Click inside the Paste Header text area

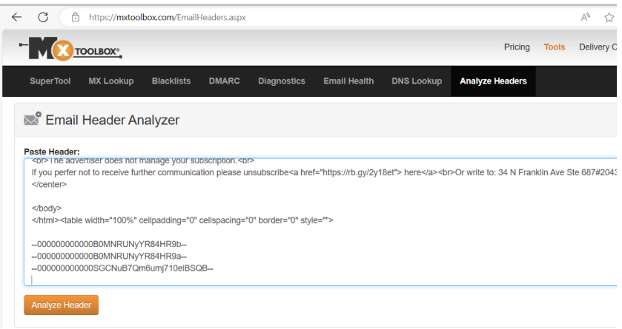pyautogui.click(x=320, y=222)
